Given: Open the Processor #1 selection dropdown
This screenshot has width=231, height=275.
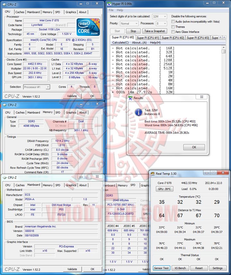Looking at the screenshot, I should [x=37, y=87].
